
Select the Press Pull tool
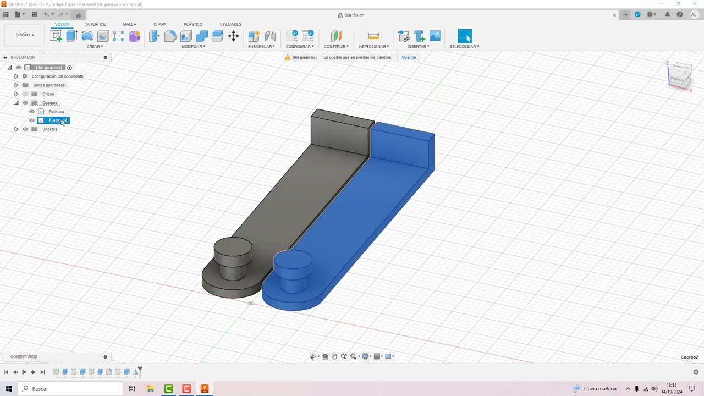155,36
